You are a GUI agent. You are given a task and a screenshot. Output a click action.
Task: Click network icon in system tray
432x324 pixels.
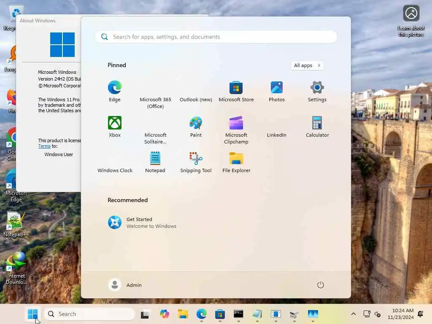367,314
